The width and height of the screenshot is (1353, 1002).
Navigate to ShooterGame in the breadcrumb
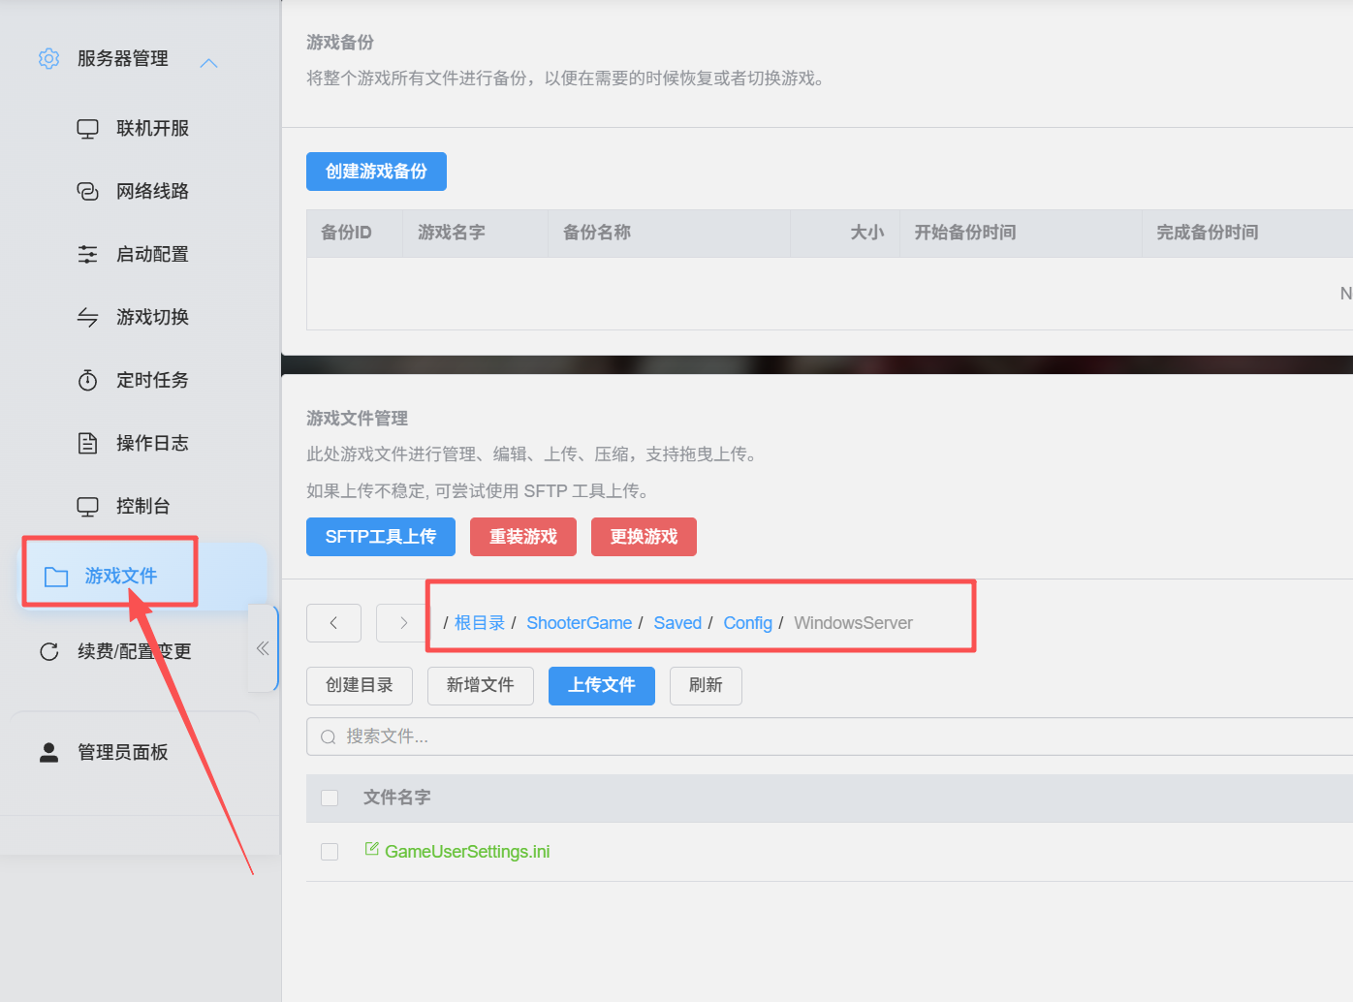point(579,623)
